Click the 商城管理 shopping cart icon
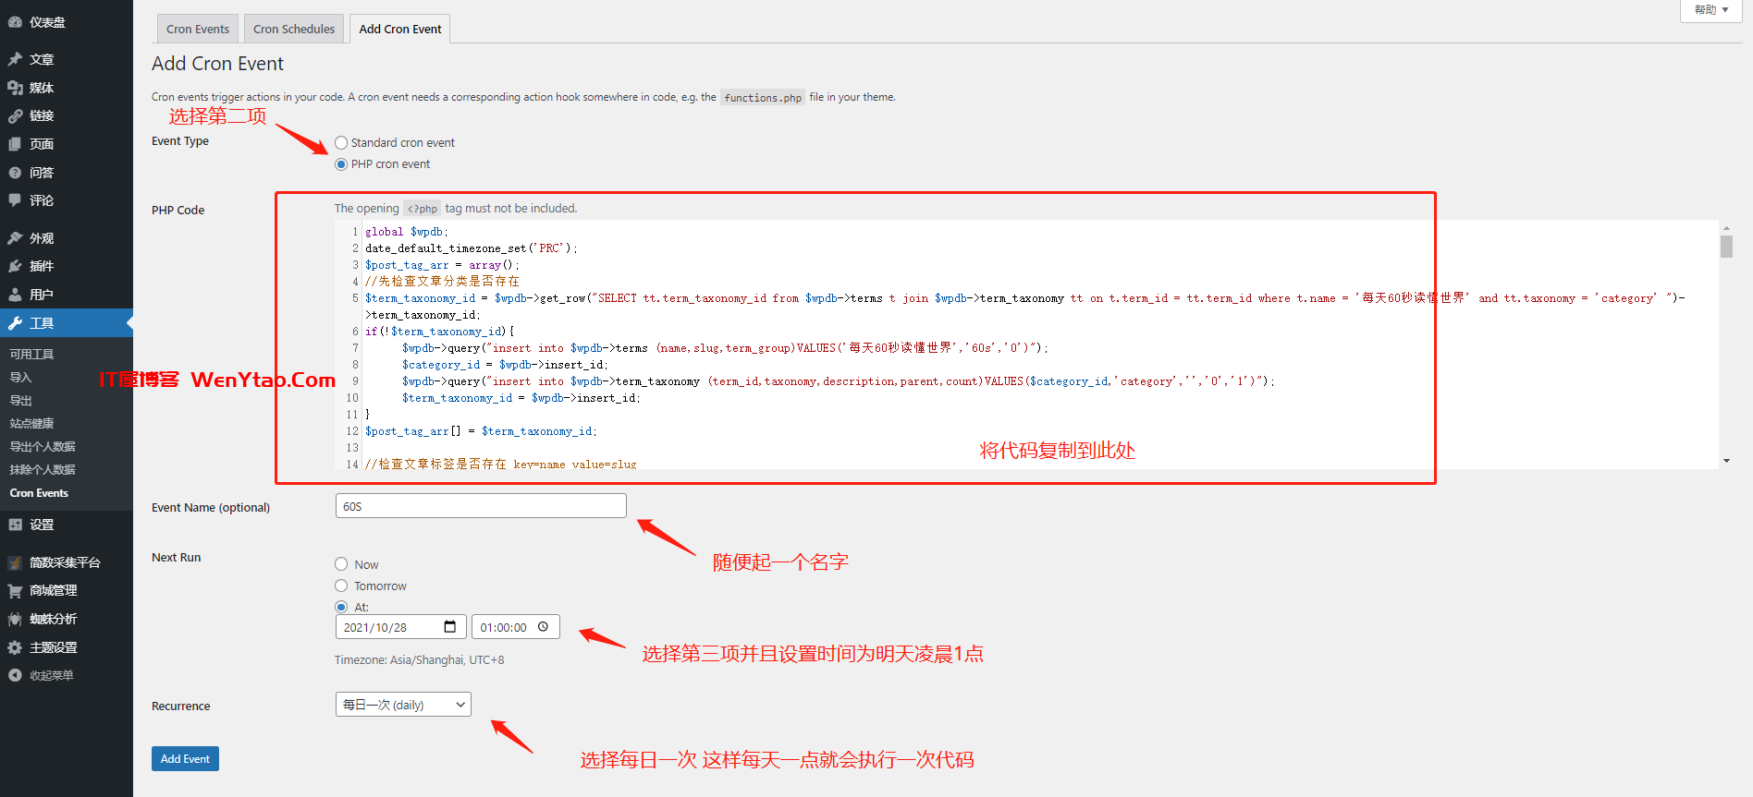 pyautogui.click(x=15, y=590)
